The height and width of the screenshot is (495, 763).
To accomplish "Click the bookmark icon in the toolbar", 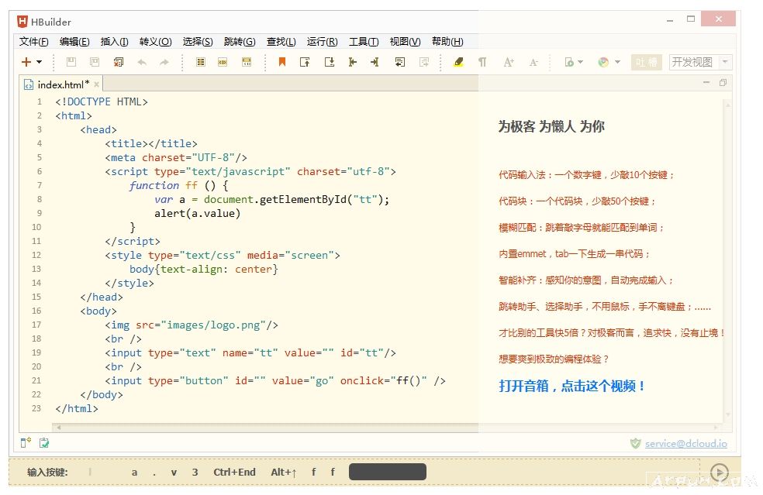I will click(282, 62).
